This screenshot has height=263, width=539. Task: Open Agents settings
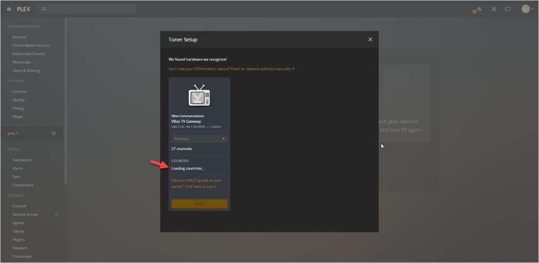point(18,223)
